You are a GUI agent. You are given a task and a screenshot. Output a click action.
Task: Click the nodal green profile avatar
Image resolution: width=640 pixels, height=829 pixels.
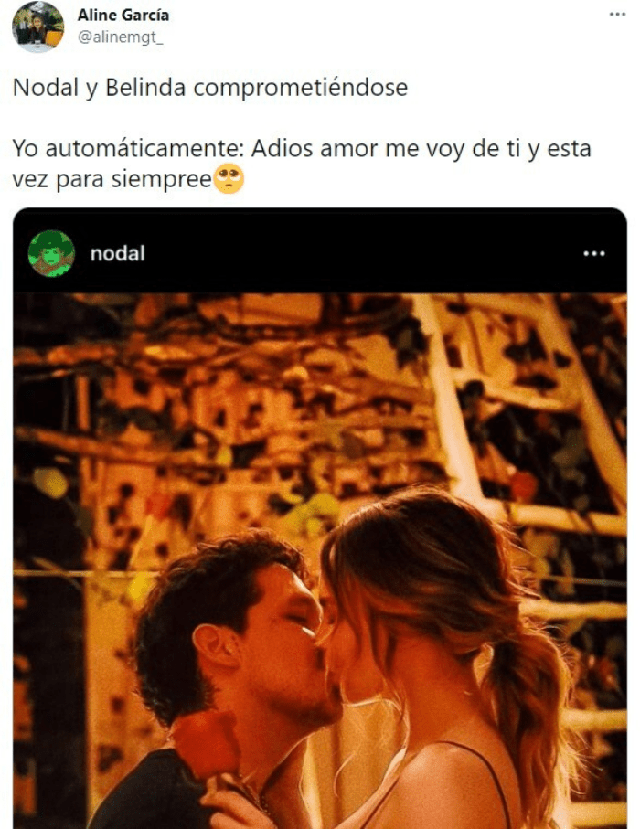point(51,253)
